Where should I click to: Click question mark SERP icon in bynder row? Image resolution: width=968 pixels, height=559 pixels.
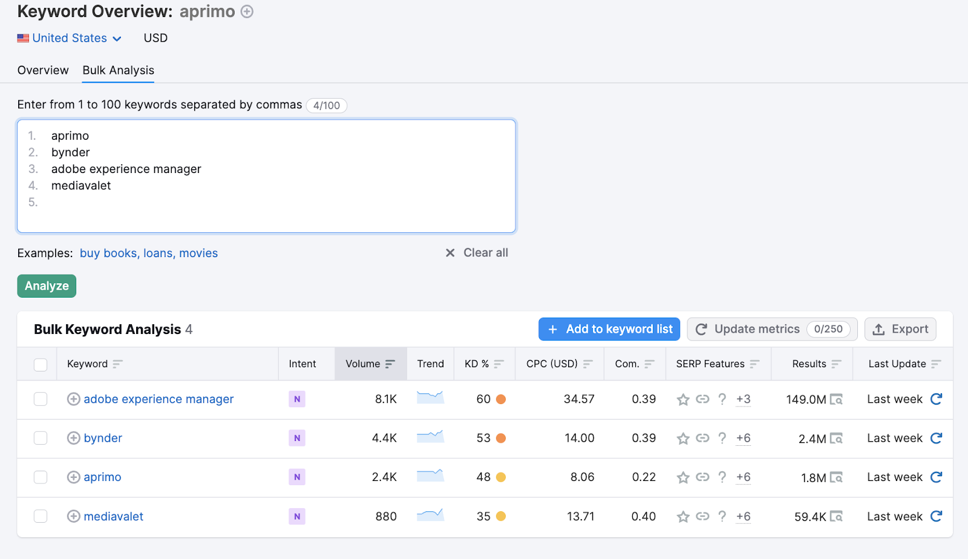point(722,438)
